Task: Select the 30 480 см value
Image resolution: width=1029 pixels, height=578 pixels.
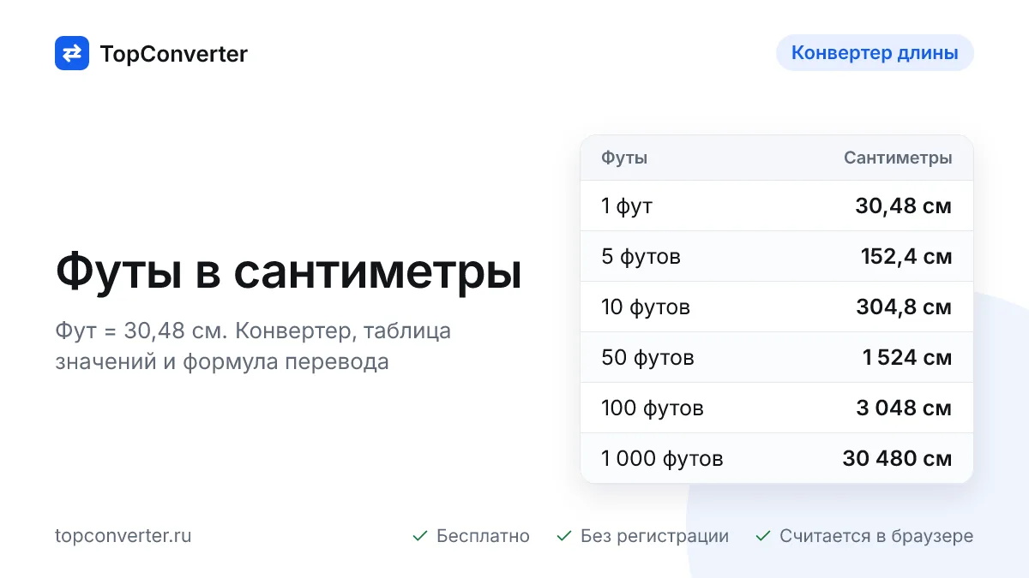Action: pos(897,458)
